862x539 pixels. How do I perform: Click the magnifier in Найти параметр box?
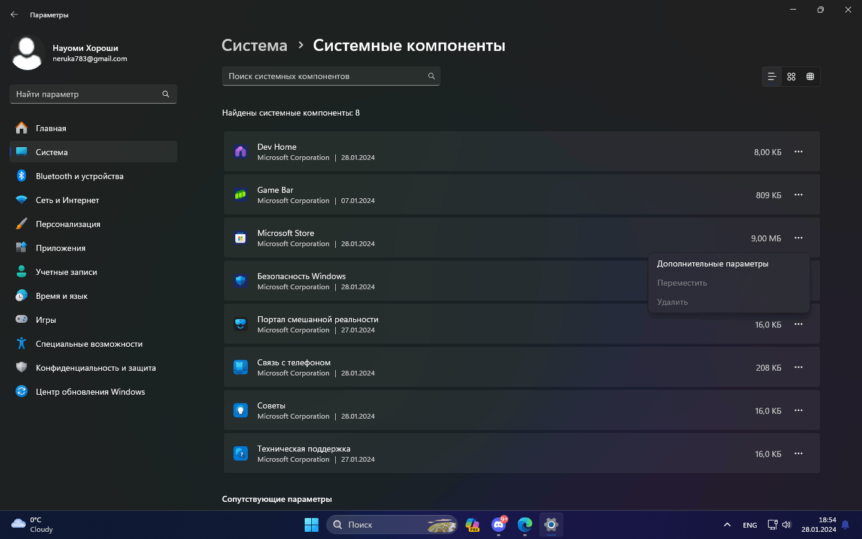click(166, 94)
